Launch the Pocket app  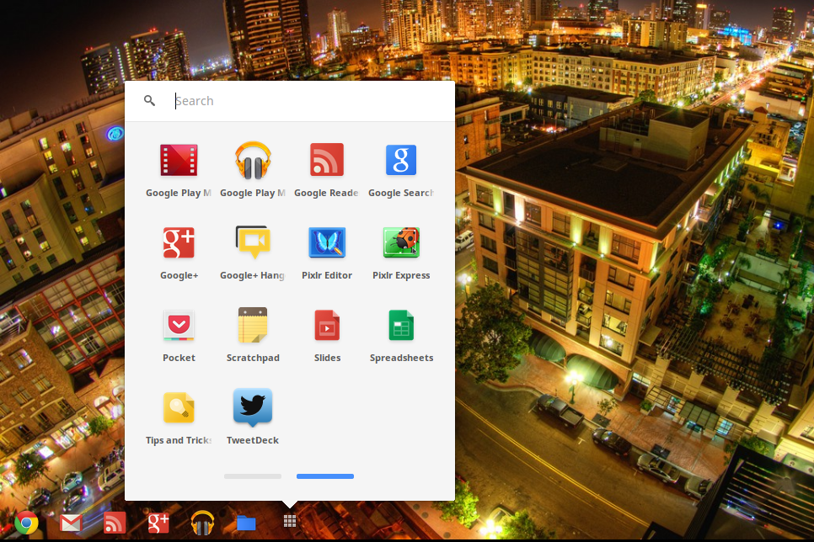click(x=179, y=325)
